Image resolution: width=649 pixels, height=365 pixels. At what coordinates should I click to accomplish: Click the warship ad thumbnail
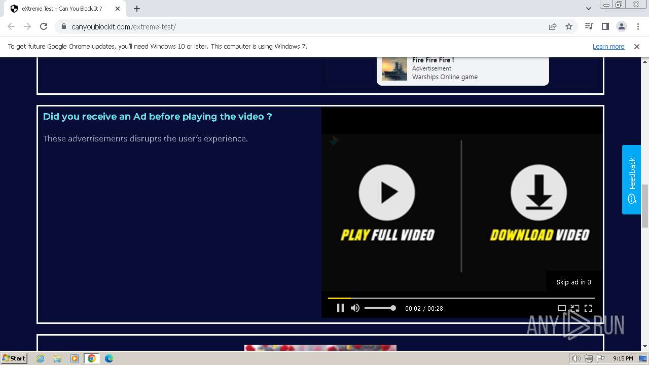pos(394,68)
